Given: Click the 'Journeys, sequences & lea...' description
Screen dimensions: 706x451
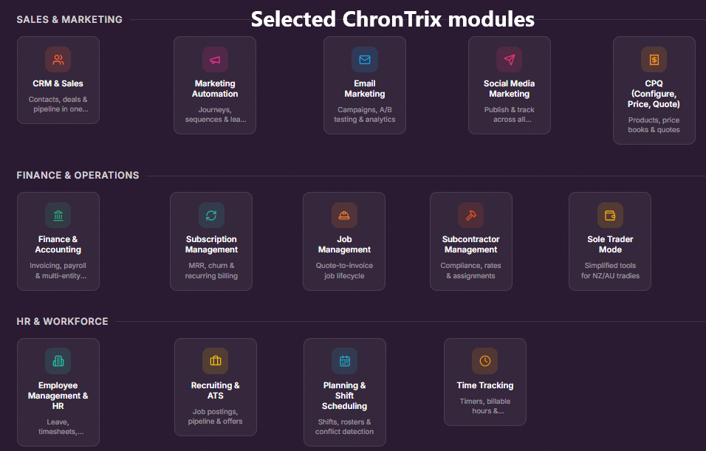Looking at the screenshot, I should (x=215, y=114).
